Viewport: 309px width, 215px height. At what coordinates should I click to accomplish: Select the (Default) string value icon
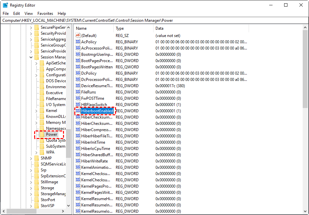point(78,36)
